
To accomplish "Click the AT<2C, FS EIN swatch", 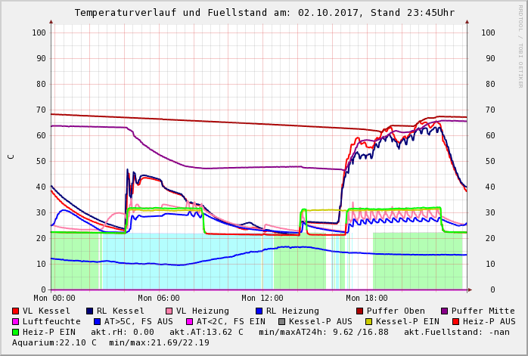I will point(191,321).
